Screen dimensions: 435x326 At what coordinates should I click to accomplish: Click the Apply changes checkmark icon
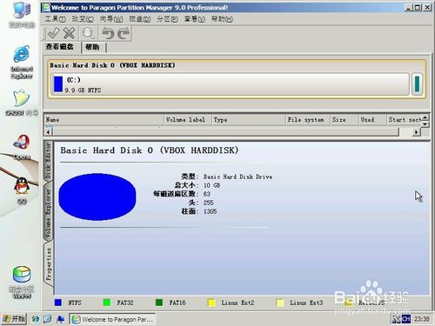(x=54, y=33)
